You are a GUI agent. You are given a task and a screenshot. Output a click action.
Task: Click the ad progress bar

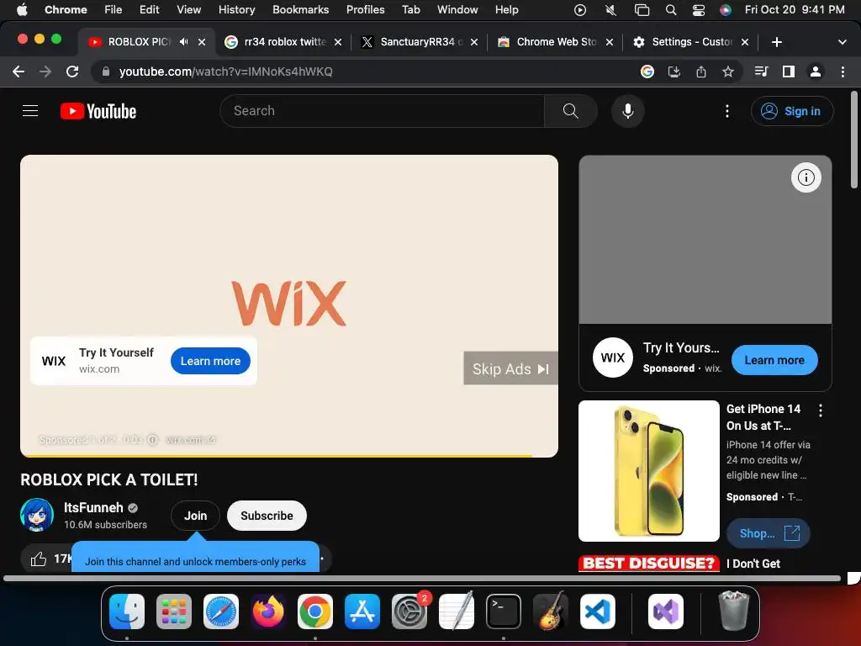tap(289, 455)
